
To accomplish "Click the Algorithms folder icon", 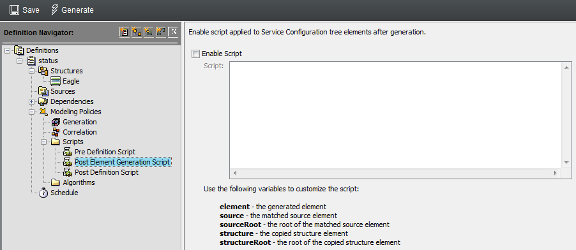I will [56, 182].
